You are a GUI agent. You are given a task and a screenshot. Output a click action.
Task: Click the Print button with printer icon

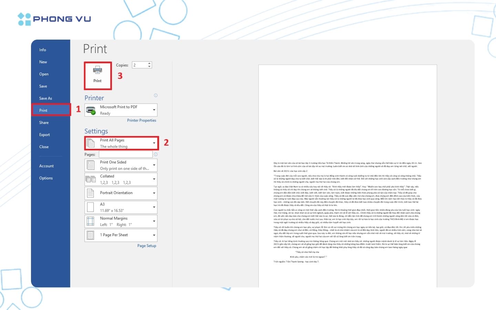(x=97, y=75)
